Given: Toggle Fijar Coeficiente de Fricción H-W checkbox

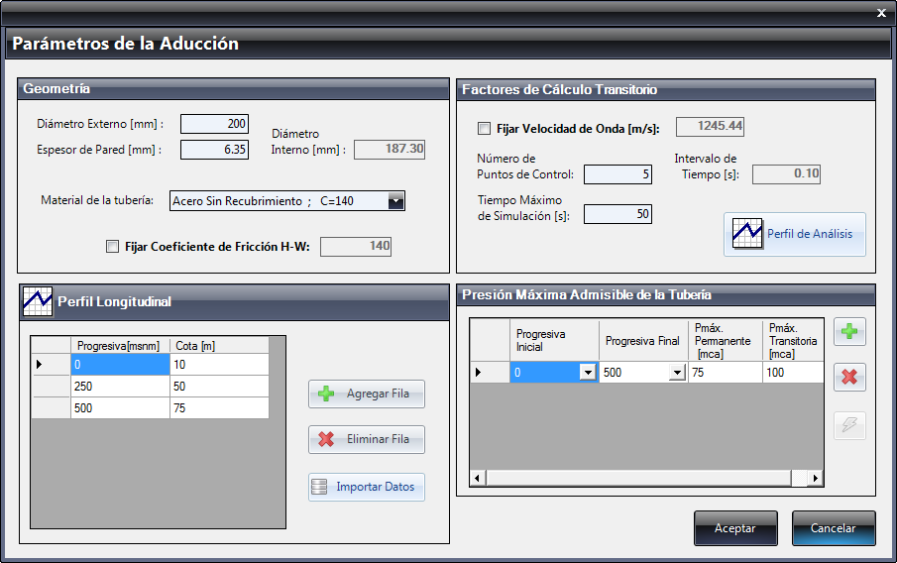Looking at the screenshot, I should [112, 247].
